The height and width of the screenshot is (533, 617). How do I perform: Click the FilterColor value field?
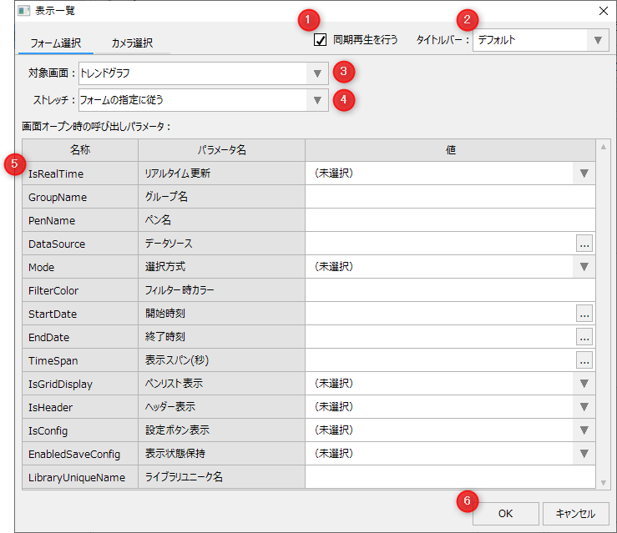pos(450,290)
